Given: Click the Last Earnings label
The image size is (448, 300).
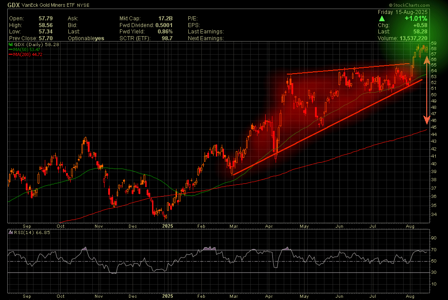Looking at the screenshot, I should [x=206, y=32].
